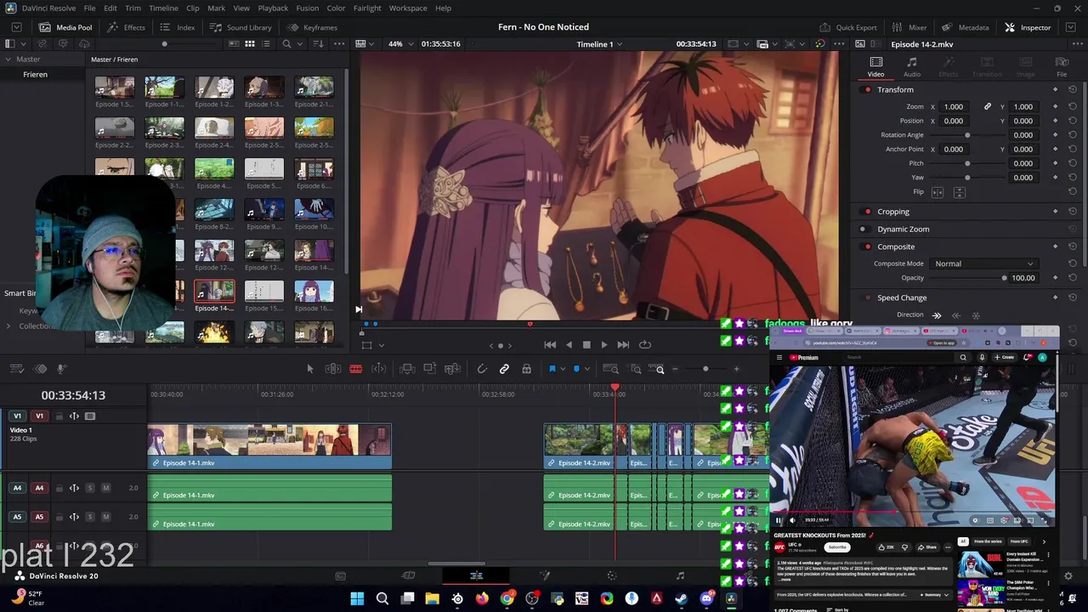Image resolution: width=1088 pixels, height=612 pixels.
Task: Open the Playback menu
Action: 273,8
